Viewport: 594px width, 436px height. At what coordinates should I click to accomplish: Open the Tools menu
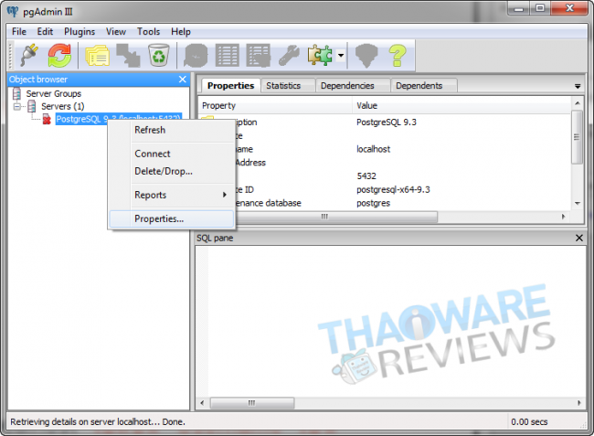pos(148,32)
